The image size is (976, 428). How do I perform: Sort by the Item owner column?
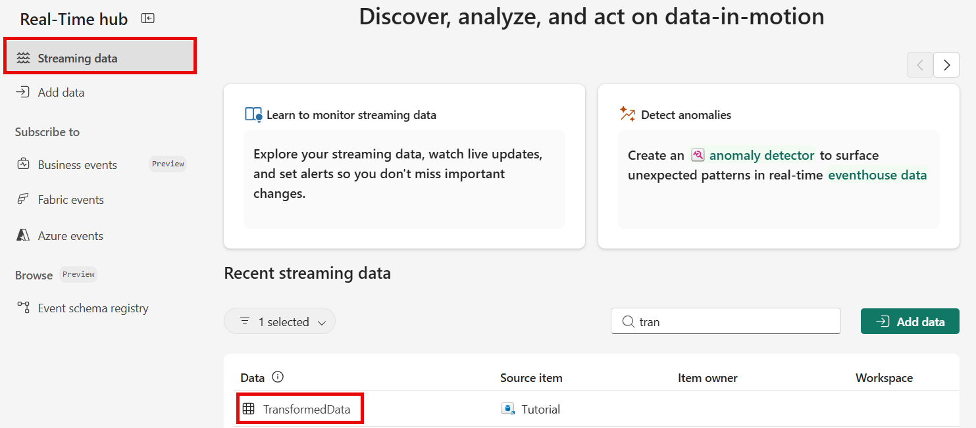coord(707,378)
